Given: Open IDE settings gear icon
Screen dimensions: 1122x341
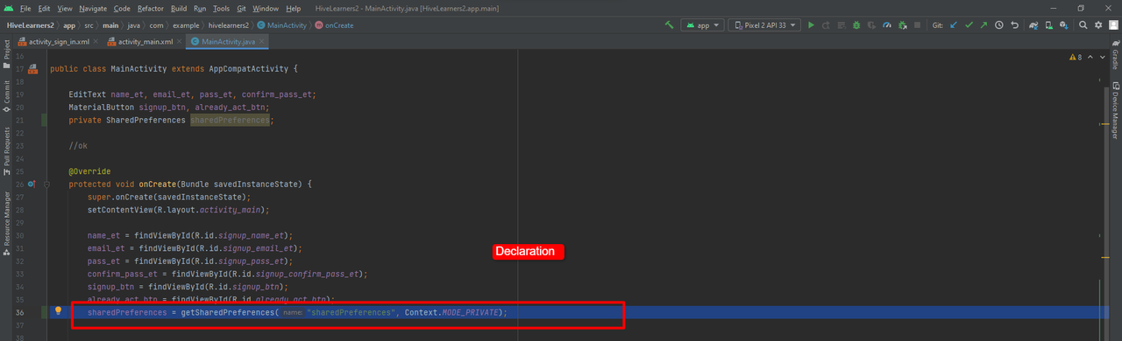Looking at the screenshot, I should coord(1099,25).
